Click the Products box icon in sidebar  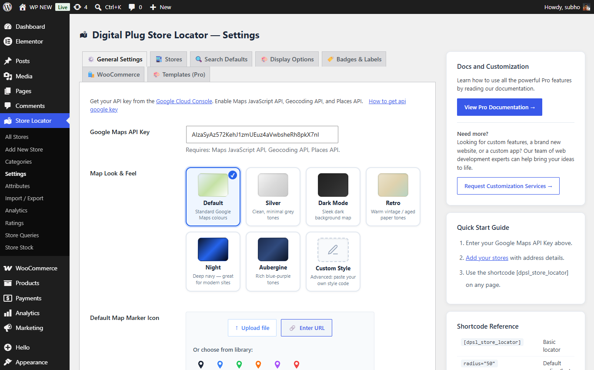click(x=8, y=283)
